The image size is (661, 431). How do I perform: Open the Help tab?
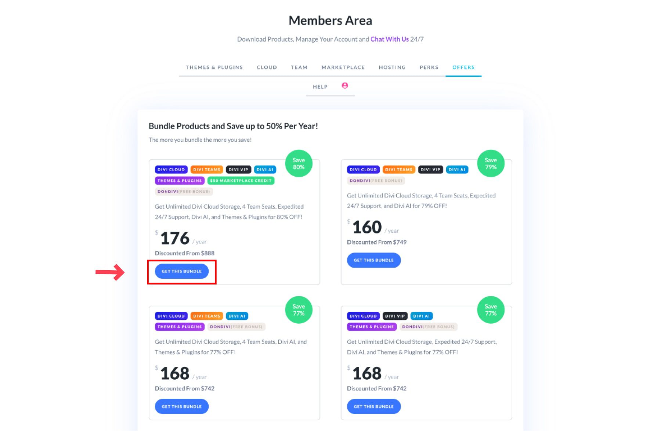coord(320,87)
